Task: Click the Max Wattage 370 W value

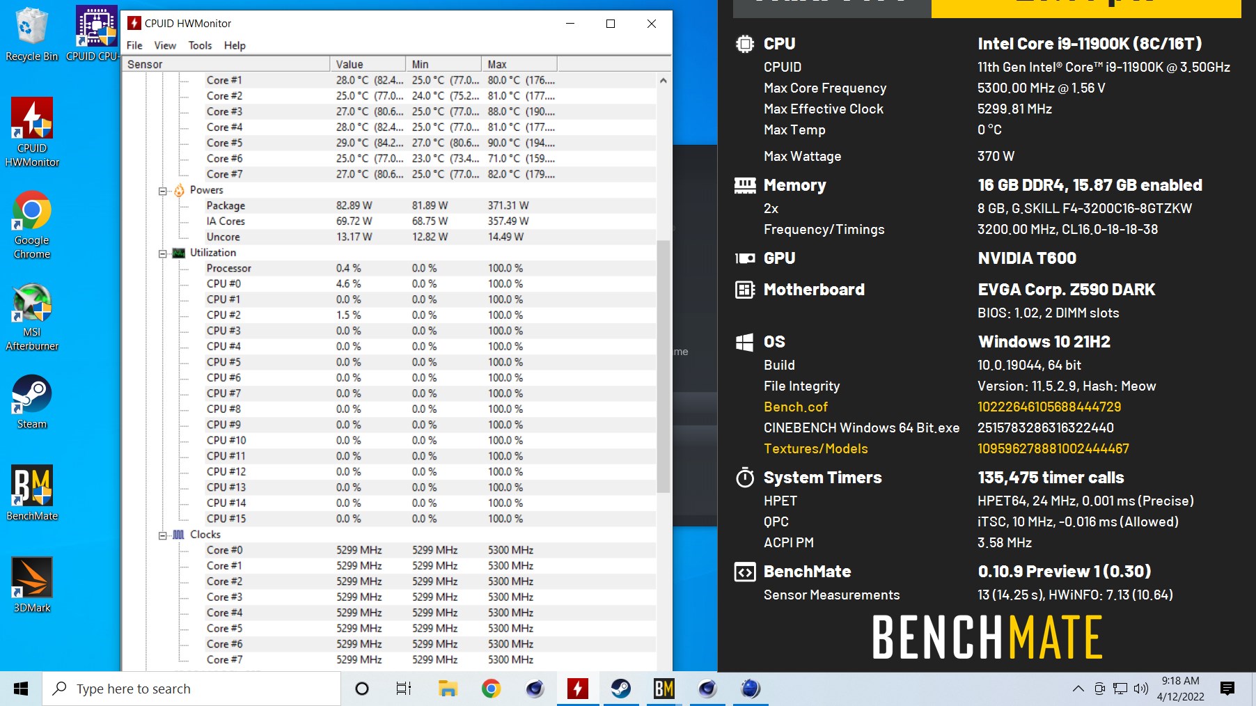Action: coord(996,156)
